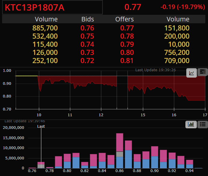Select offer price 0.81
This screenshot has height=176, width=208.
[x=127, y=61]
